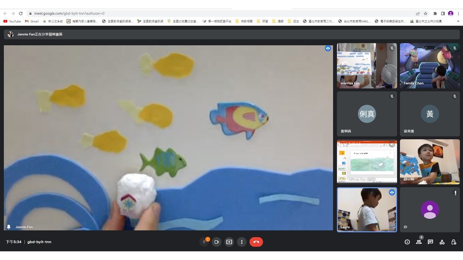Open the chat messages panel
The height and width of the screenshot is (260, 463).
(430, 242)
